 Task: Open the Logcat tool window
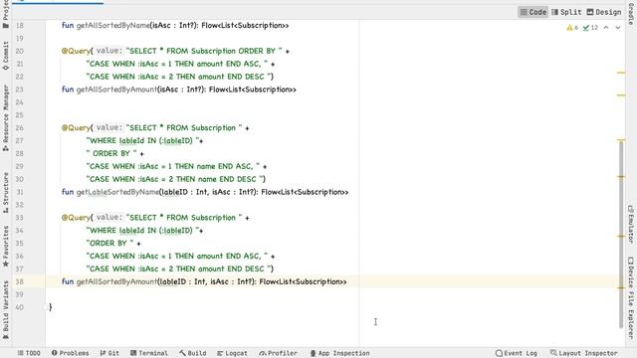(x=232, y=353)
